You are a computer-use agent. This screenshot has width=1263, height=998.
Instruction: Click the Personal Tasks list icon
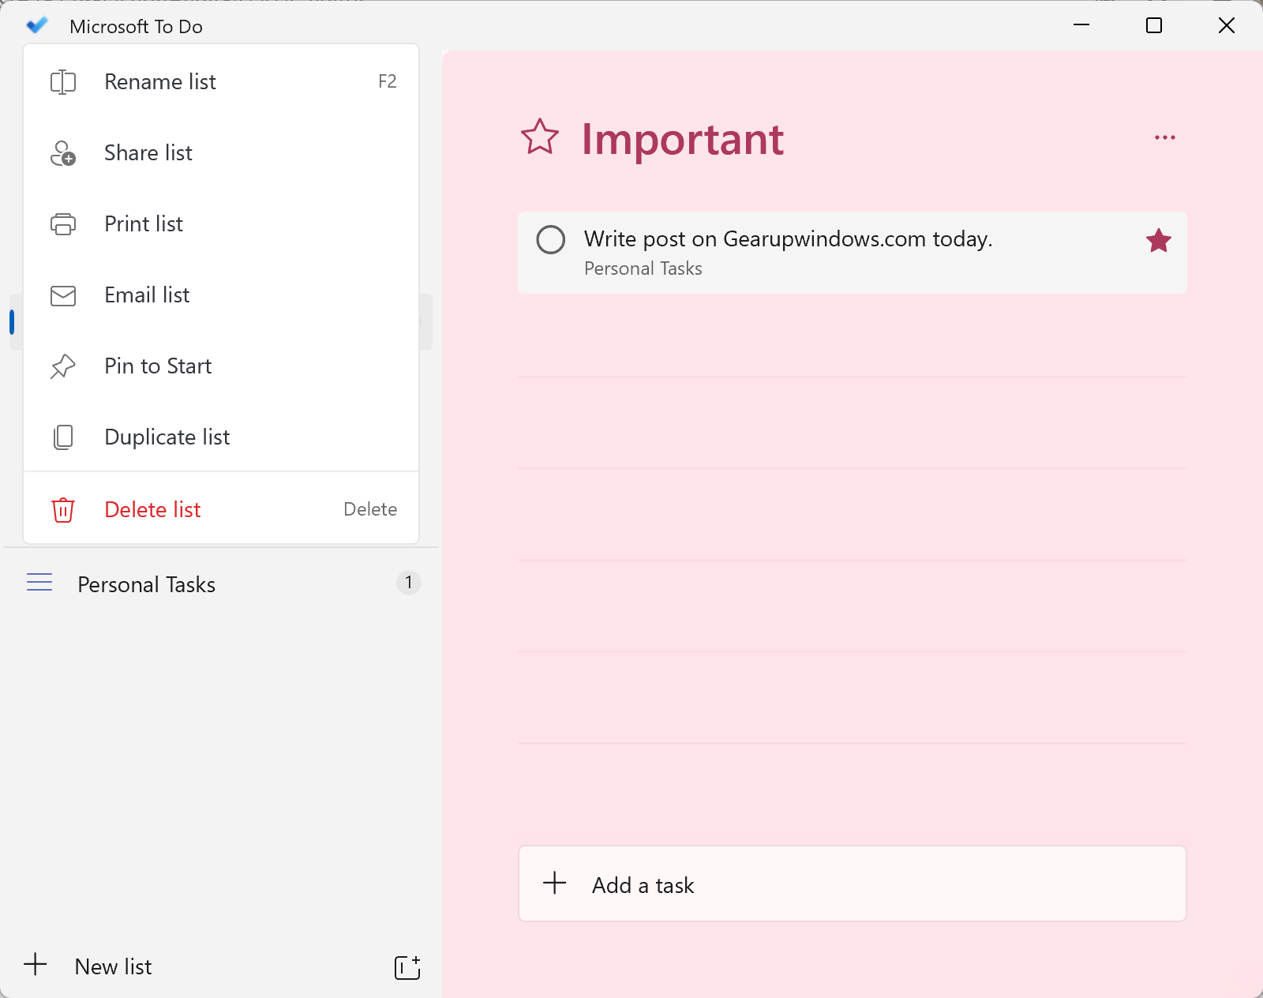pos(39,583)
